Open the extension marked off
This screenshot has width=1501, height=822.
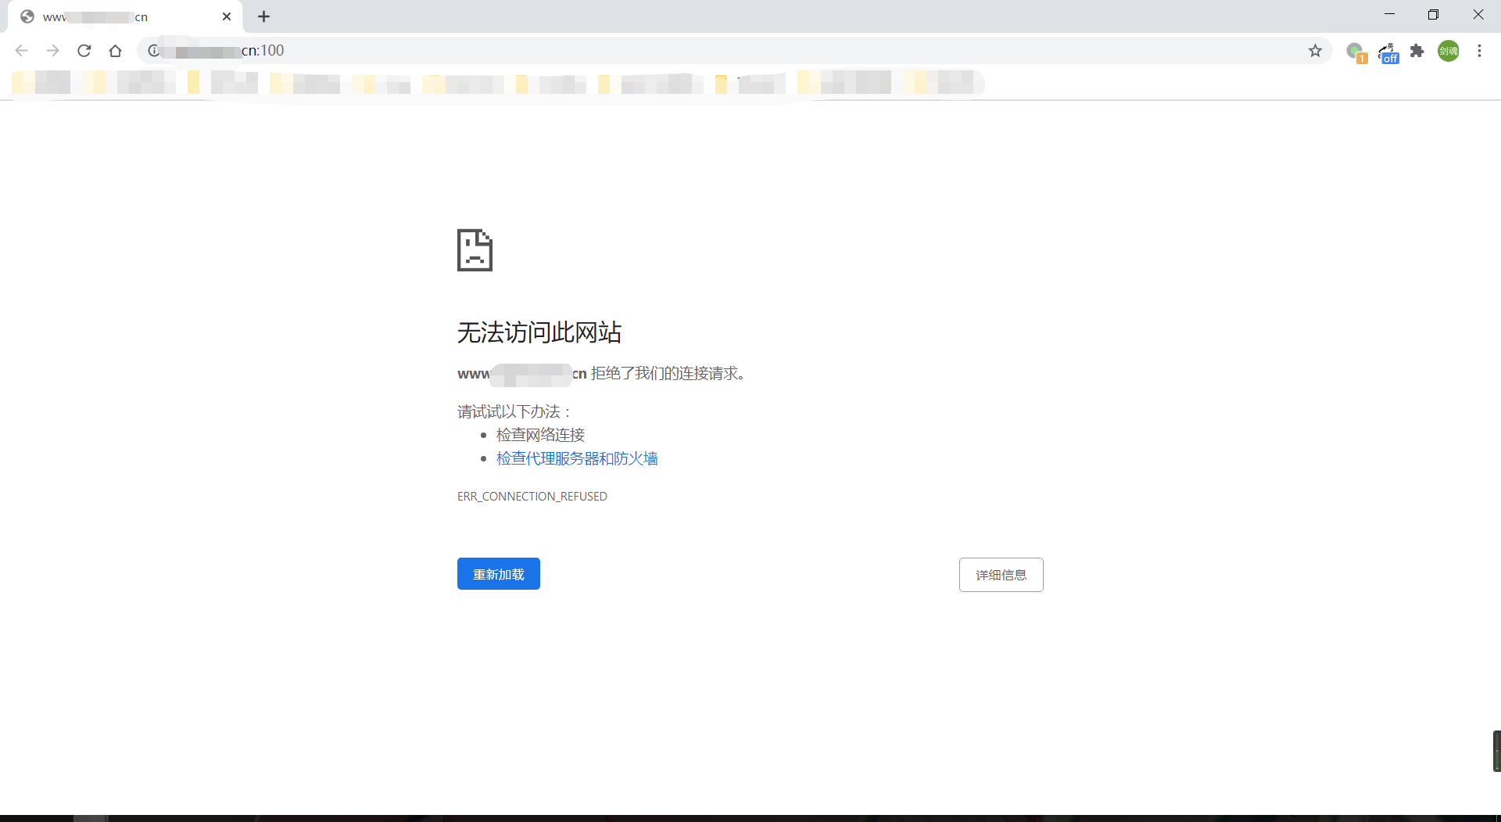click(x=1388, y=52)
